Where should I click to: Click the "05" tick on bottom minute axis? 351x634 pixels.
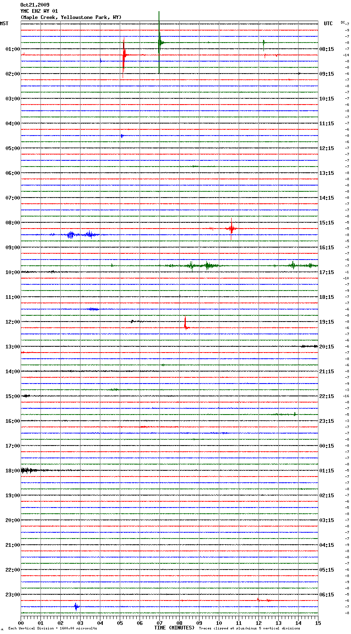tap(120, 623)
